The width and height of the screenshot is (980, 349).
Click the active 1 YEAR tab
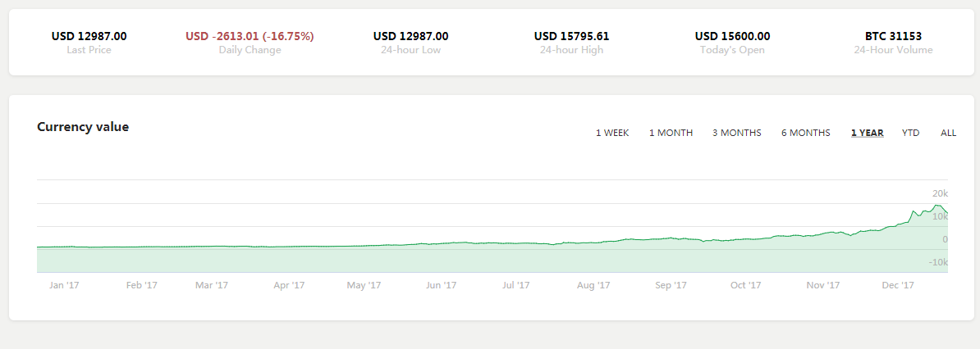coord(867,133)
